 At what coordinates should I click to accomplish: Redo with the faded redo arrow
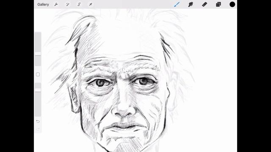click(38, 129)
